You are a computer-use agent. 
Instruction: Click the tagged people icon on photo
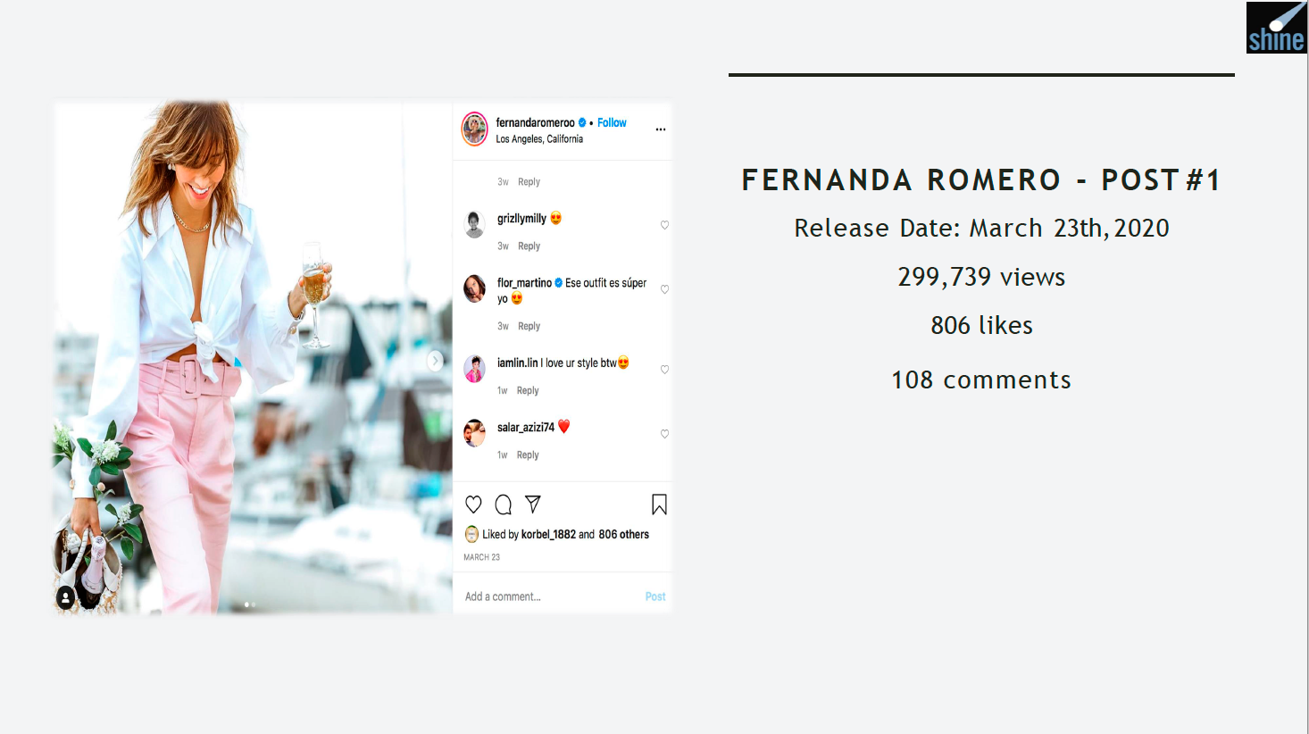coord(66,596)
